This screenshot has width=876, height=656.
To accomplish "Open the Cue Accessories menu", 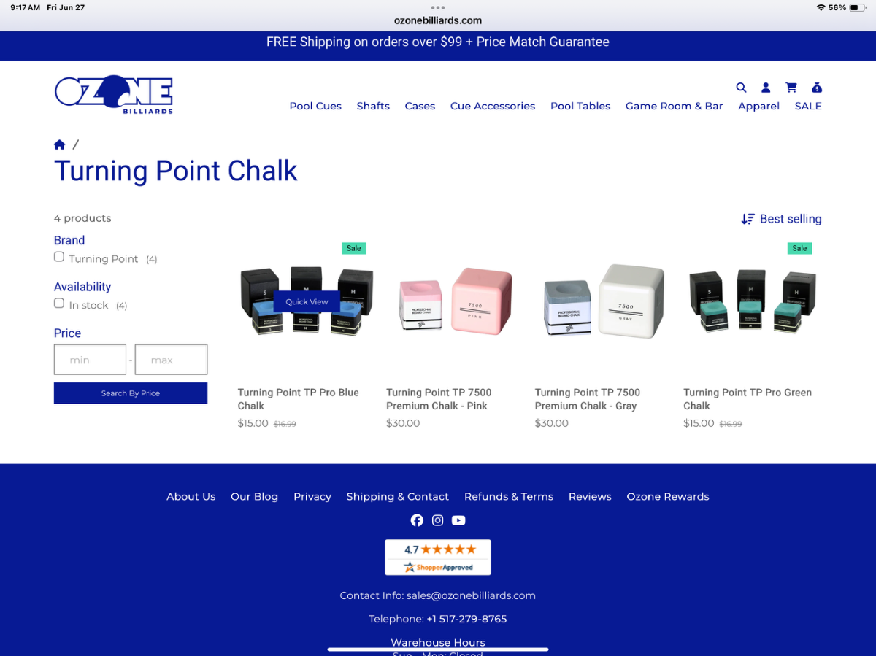I will coord(493,106).
